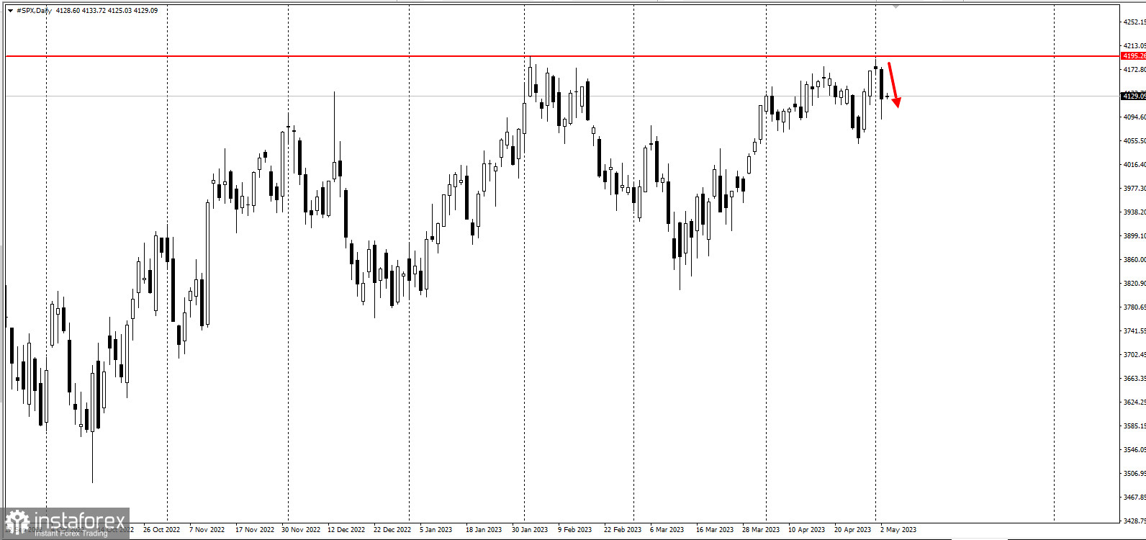
Task: Click the 3702.45 price axis label
Action: 1134,355
